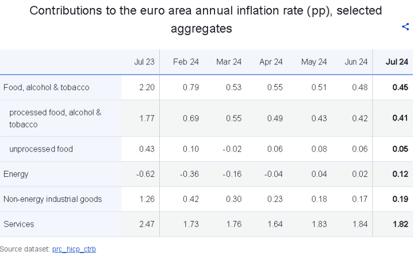
Task: Click the May 24 column header
Action: [x=314, y=62]
